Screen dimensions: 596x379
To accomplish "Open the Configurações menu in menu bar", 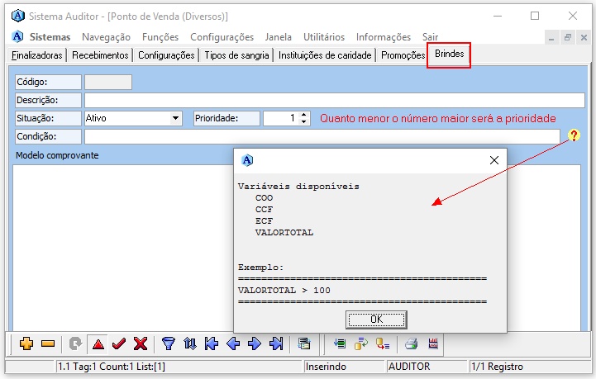I will pyautogui.click(x=222, y=37).
